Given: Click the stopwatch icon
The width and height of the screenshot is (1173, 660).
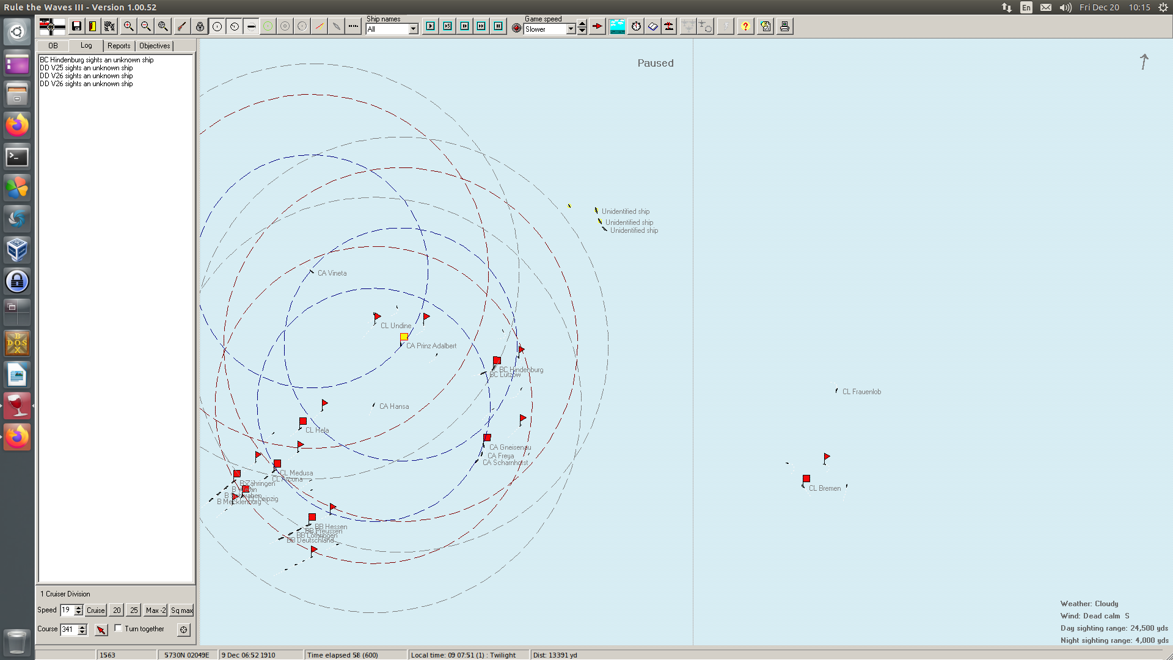Looking at the screenshot, I should click(636, 26).
